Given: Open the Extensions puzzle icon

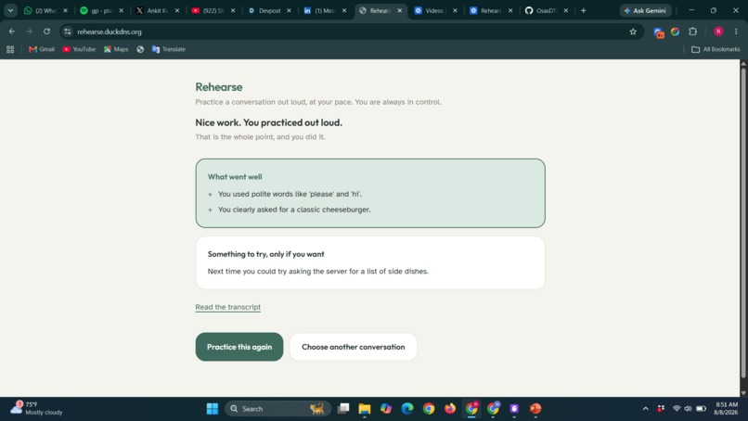Looking at the screenshot, I should (x=692, y=32).
